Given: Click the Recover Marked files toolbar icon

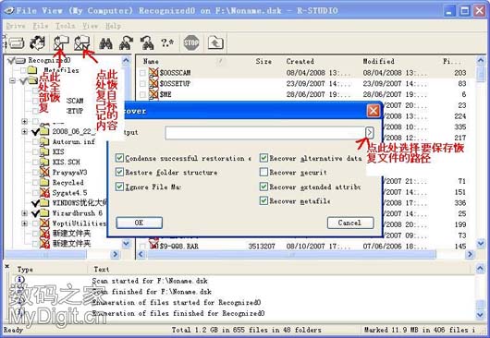Looking at the screenshot, I should [x=82, y=42].
